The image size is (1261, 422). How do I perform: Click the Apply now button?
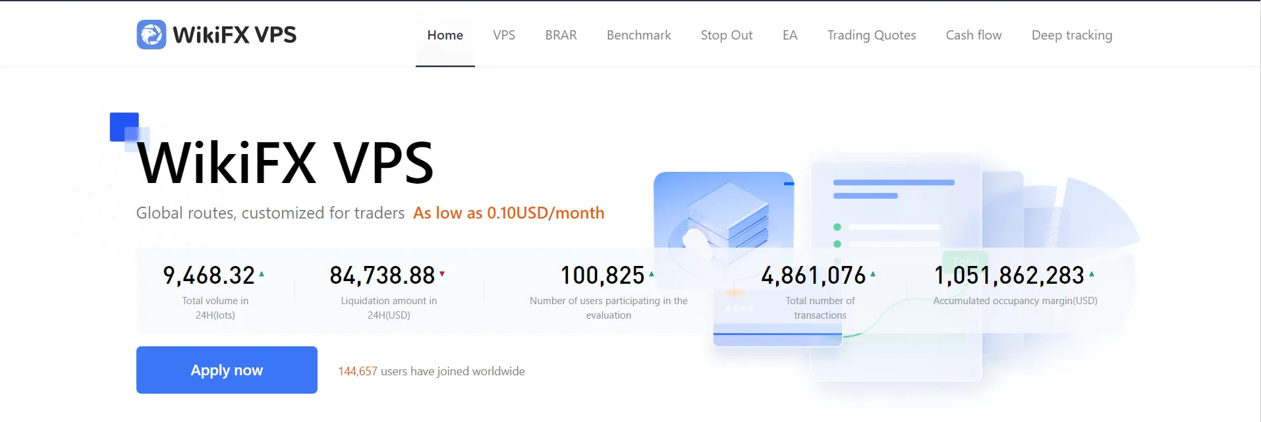click(227, 370)
